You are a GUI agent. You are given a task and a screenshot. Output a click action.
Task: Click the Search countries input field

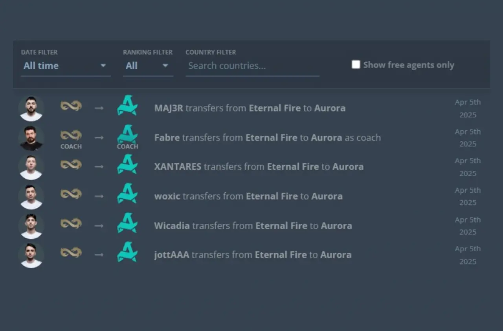pos(252,66)
